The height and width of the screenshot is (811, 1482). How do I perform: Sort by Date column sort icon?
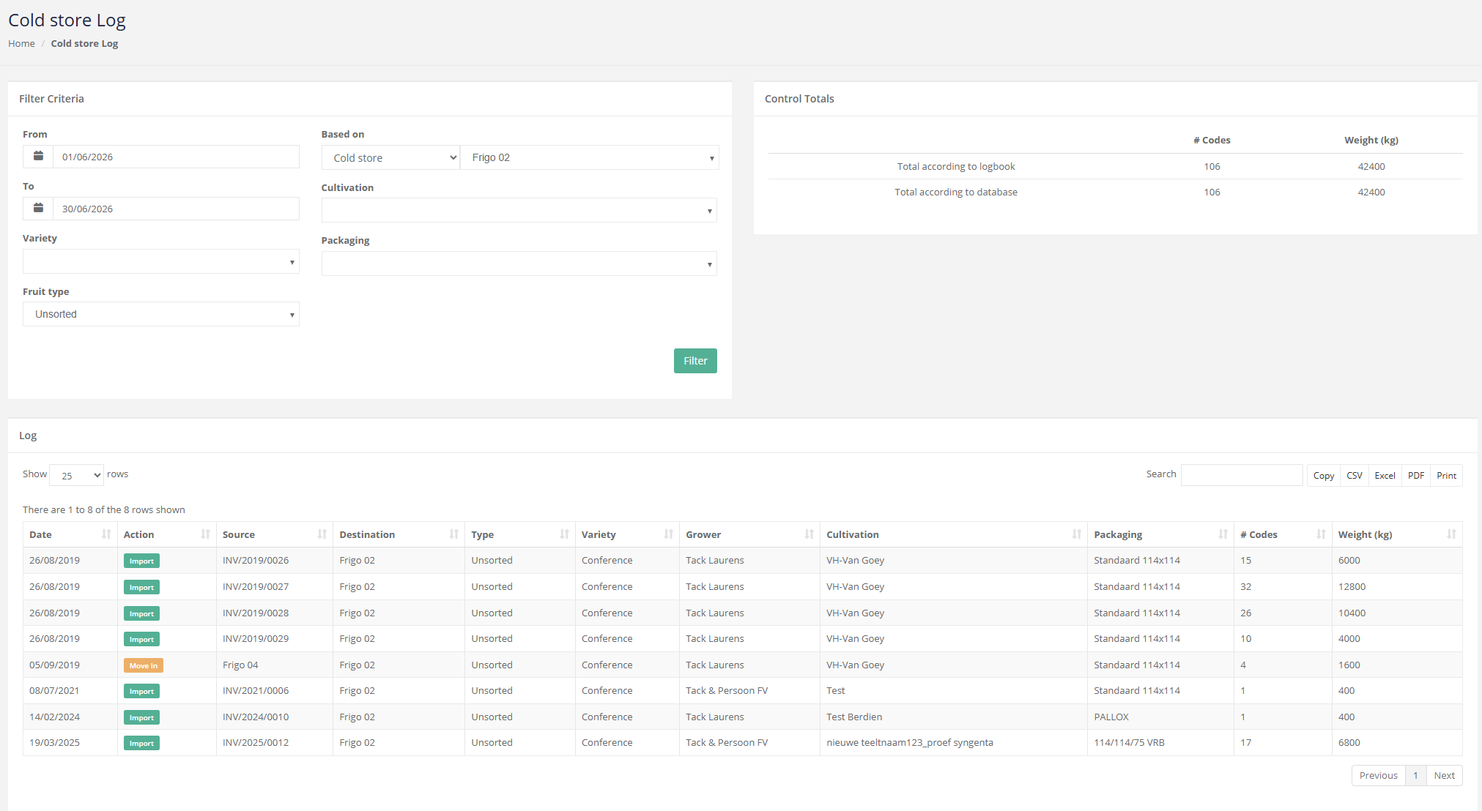(x=106, y=534)
